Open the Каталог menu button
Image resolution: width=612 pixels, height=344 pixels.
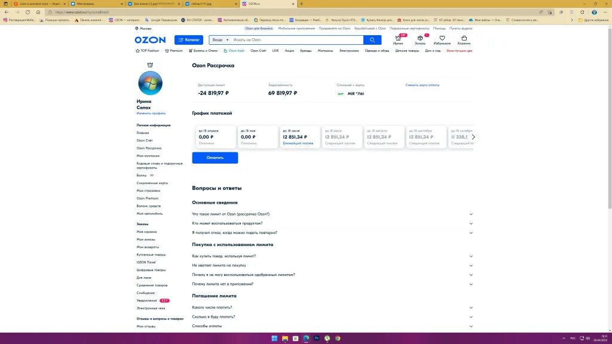tap(188, 40)
